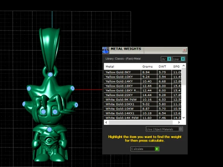Viewport: 223px width, 167px height.
Task: Select the Yellow Gold:9KY row
Action: click(143, 72)
